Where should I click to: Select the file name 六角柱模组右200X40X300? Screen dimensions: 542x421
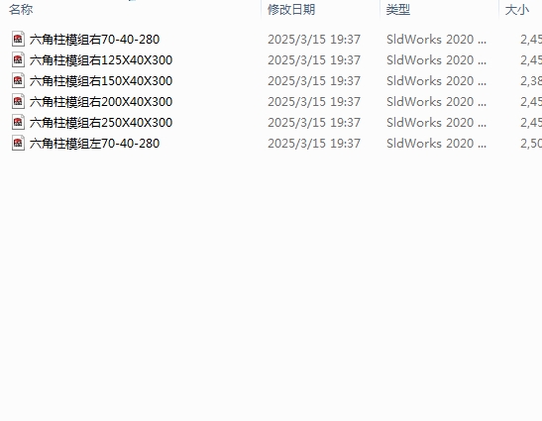101,102
